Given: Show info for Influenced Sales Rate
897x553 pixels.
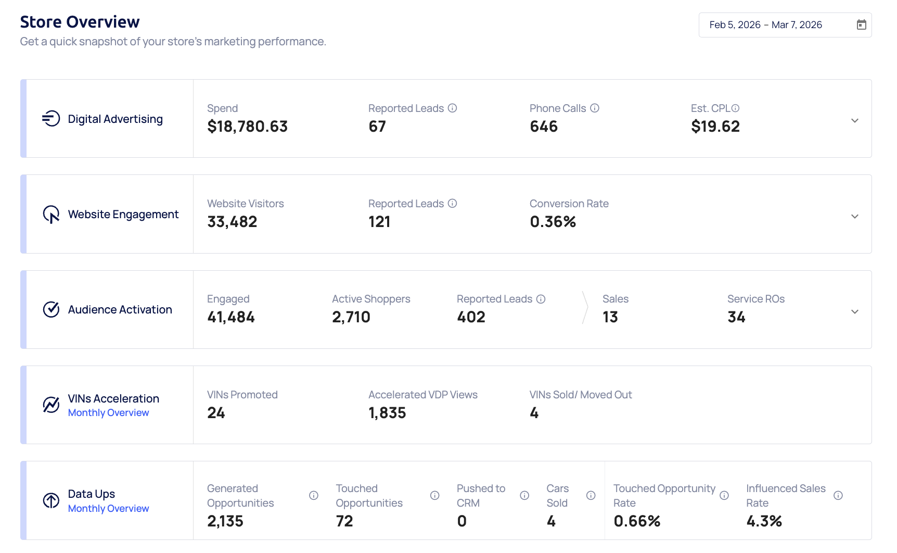Looking at the screenshot, I should 838,496.
